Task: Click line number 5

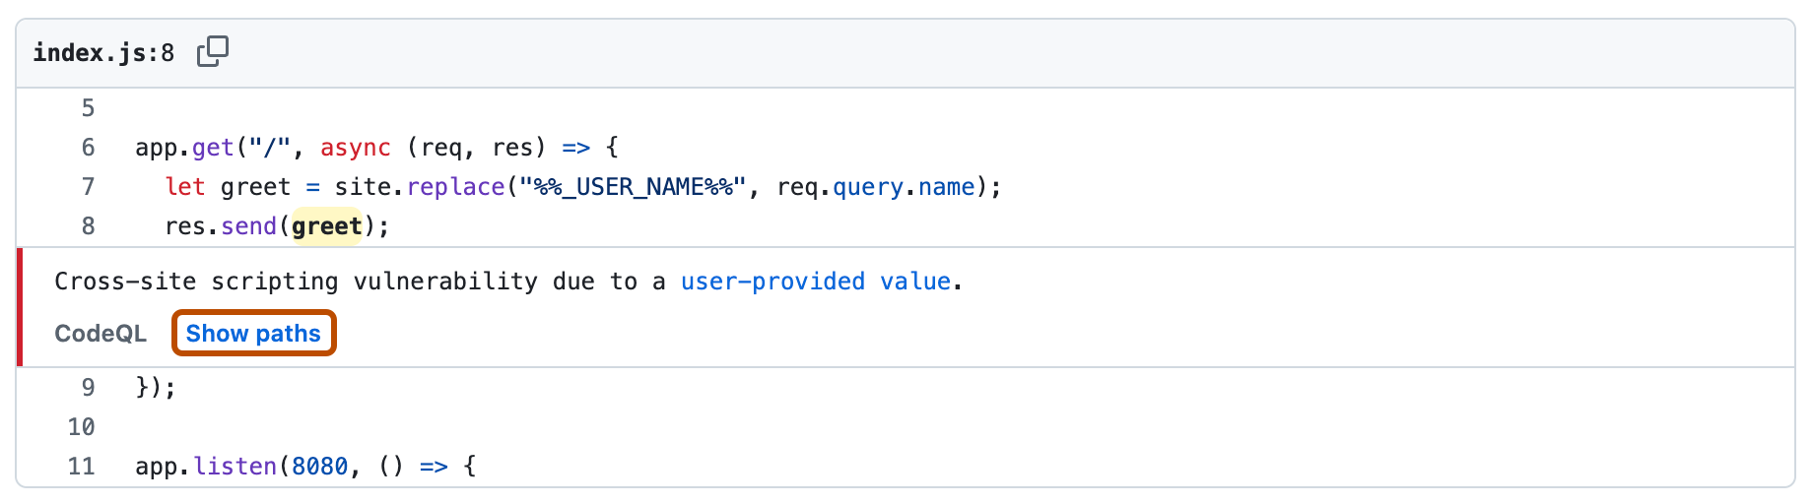Action: [88, 108]
